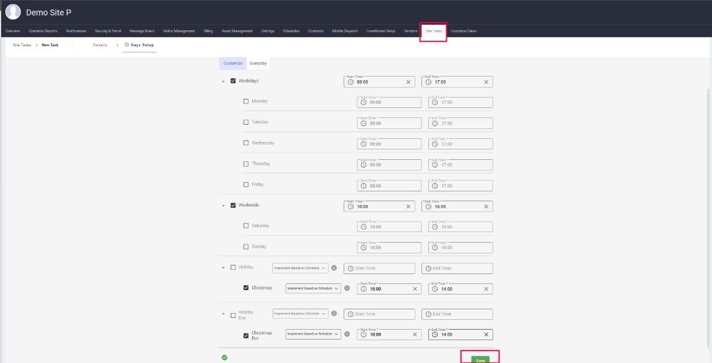Uncheck the Christmas Eve checkbox
Screen dimensions: 712x363
(246, 336)
